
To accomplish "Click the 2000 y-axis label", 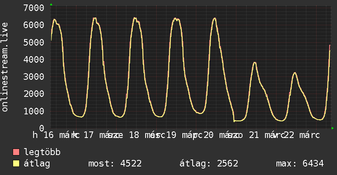I will click(x=34, y=94).
